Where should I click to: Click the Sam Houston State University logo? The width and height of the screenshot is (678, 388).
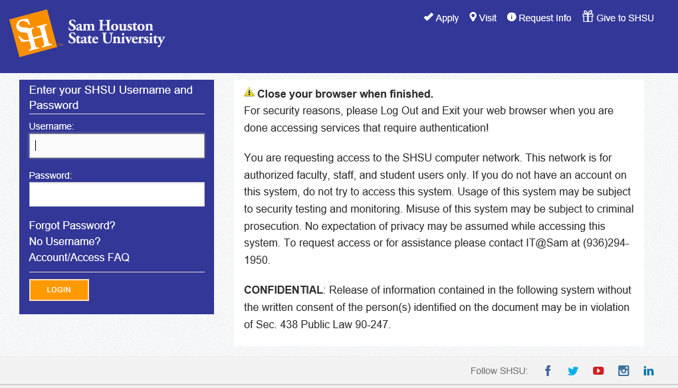pyautogui.click(x=87, y=33)
